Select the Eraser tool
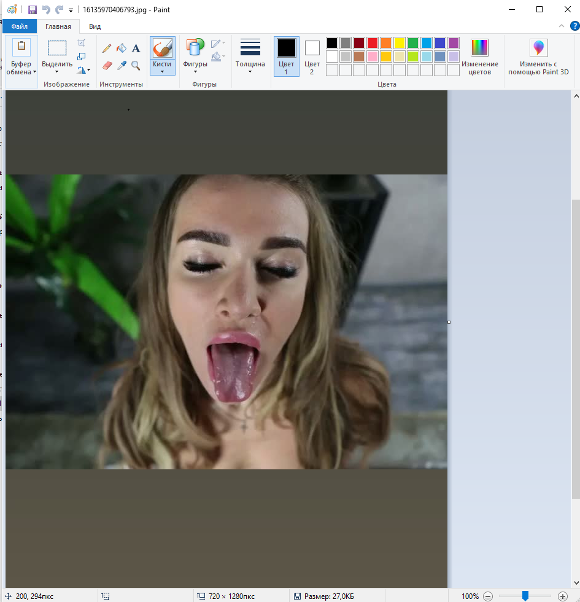 tap(107, 65)
